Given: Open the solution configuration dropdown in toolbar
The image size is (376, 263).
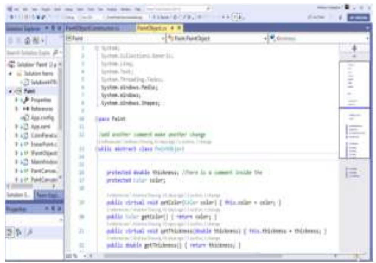Looking at the screenshot, I should [x=71, y=17].
